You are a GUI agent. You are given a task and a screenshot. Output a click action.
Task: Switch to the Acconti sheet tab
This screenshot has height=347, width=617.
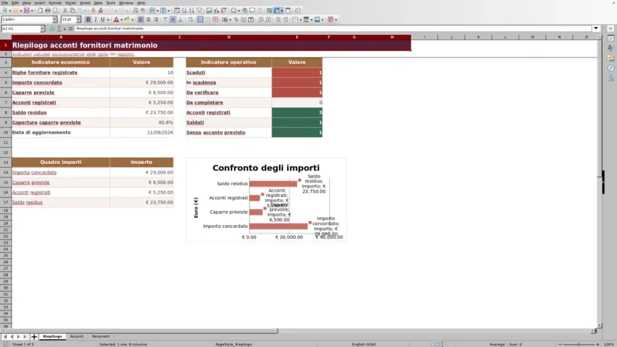[x=77, y=336]
